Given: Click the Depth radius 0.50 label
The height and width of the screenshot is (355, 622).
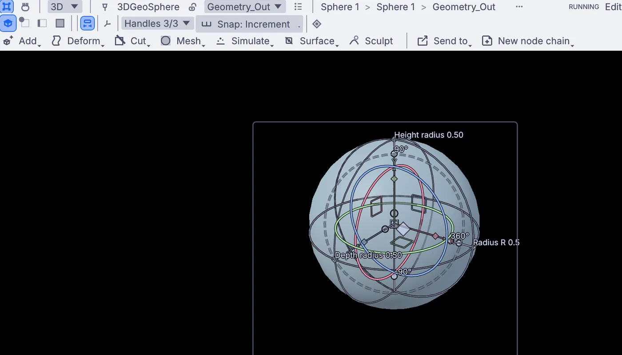Looking at the screenshot, I should click(x=368, y=255).
